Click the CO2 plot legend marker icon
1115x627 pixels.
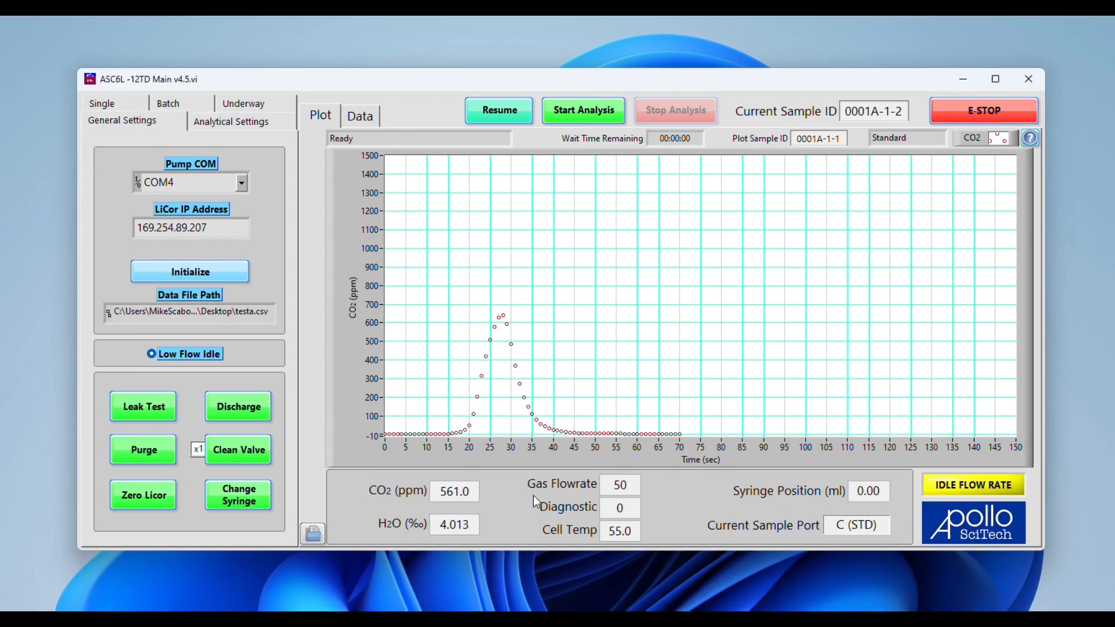[x=999, y=138]
